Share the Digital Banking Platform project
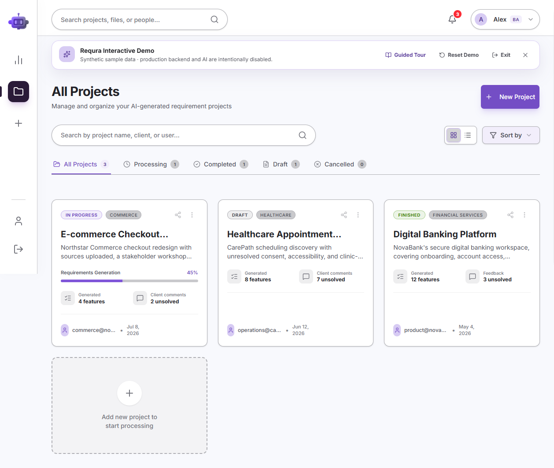 pos(510,215)
